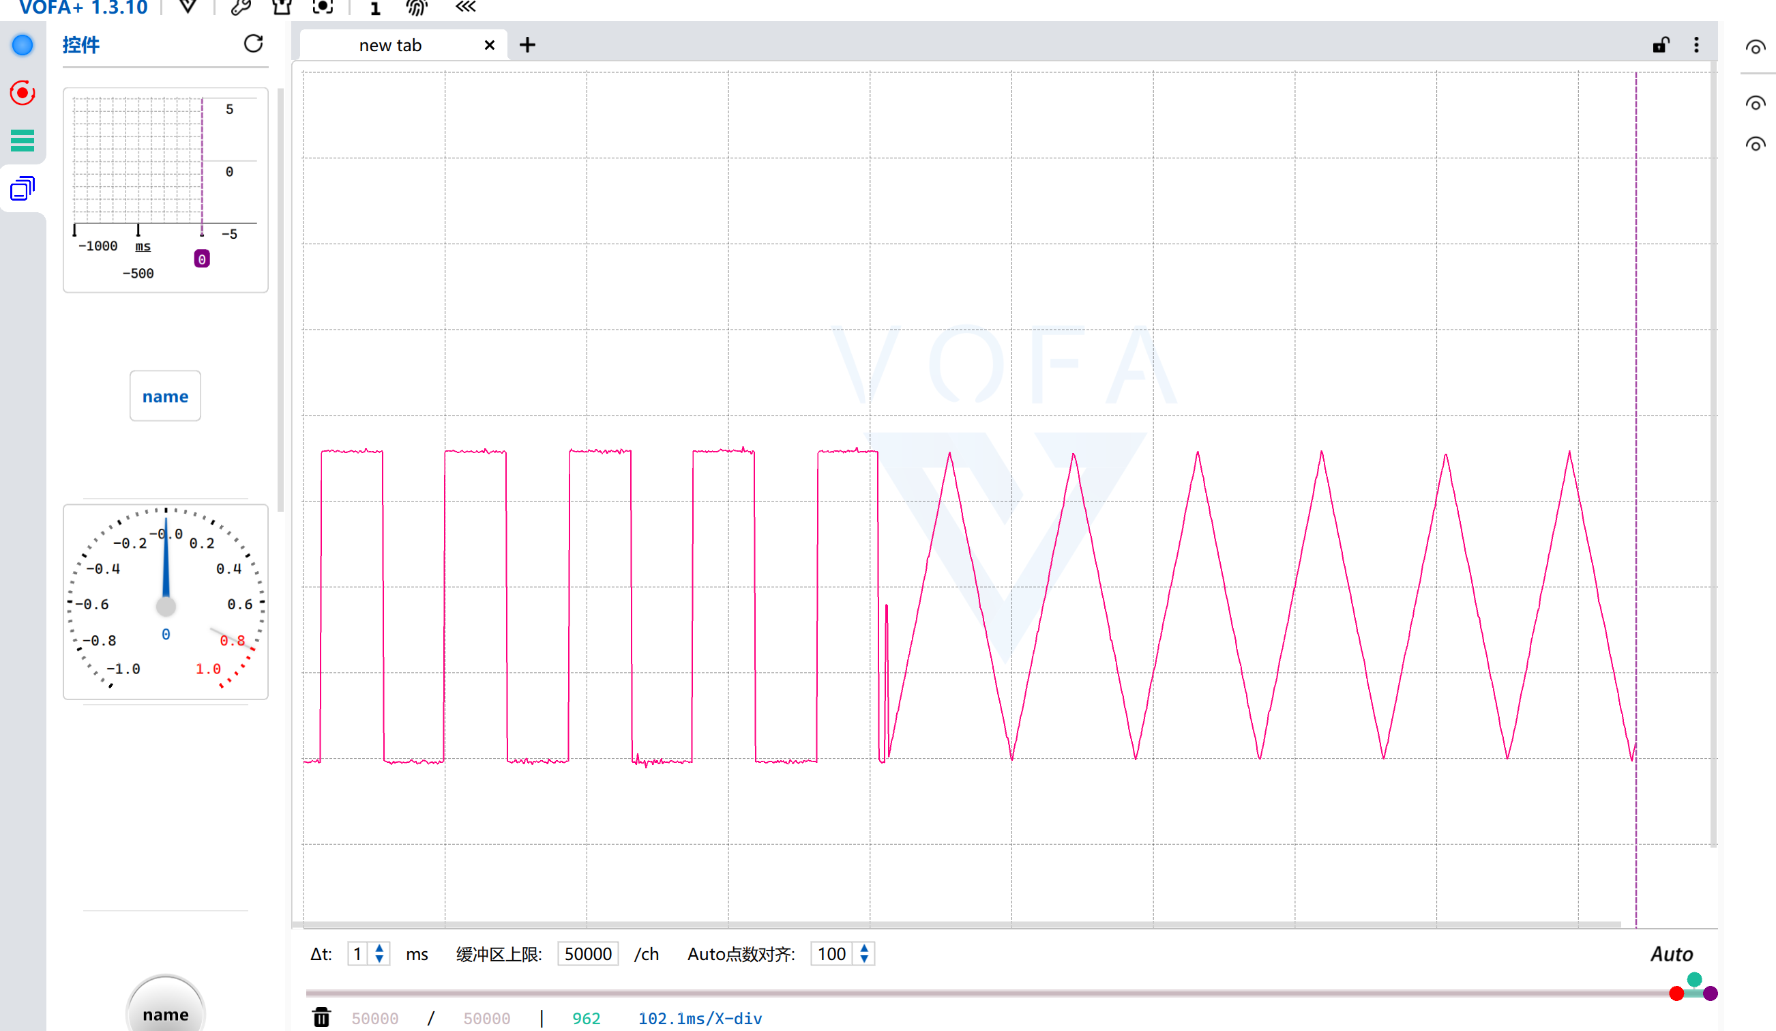Screen dimensions: 1776x1031
Task: Take a capture with the camera icon
Action: pos(323,7)
